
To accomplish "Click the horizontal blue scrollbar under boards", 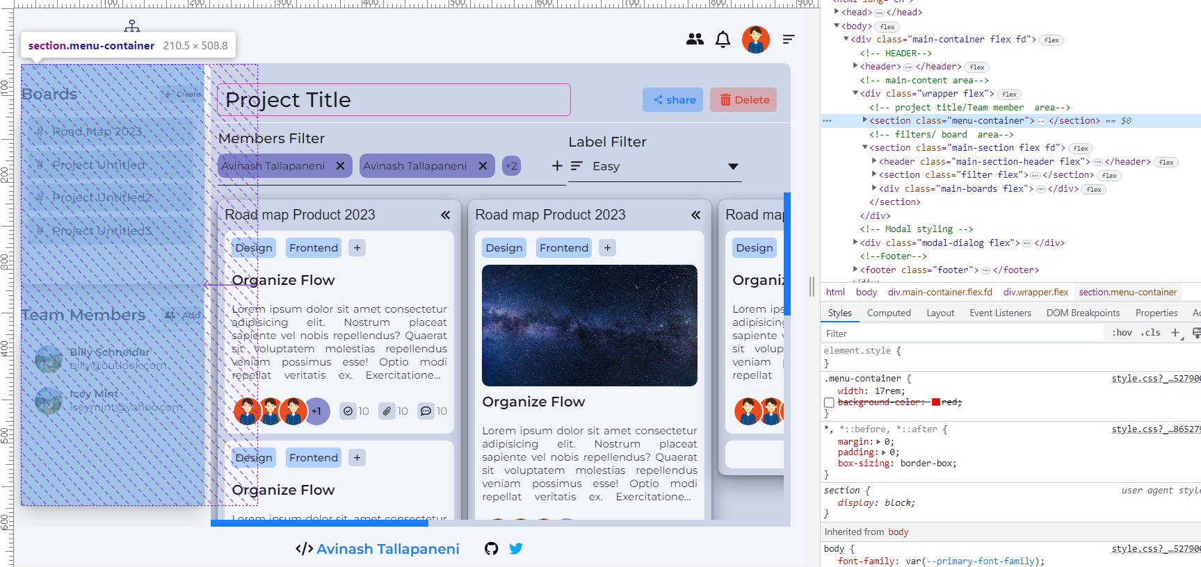I will coord(320,523).
